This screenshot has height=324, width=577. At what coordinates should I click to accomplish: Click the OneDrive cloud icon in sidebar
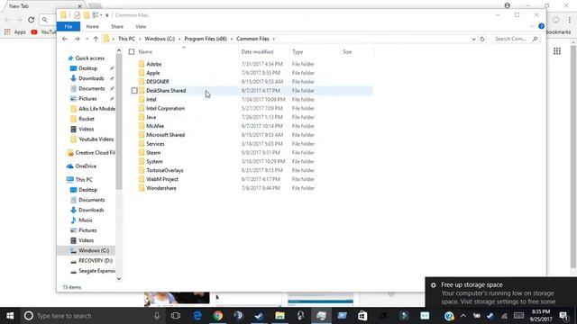pos(70,166)
